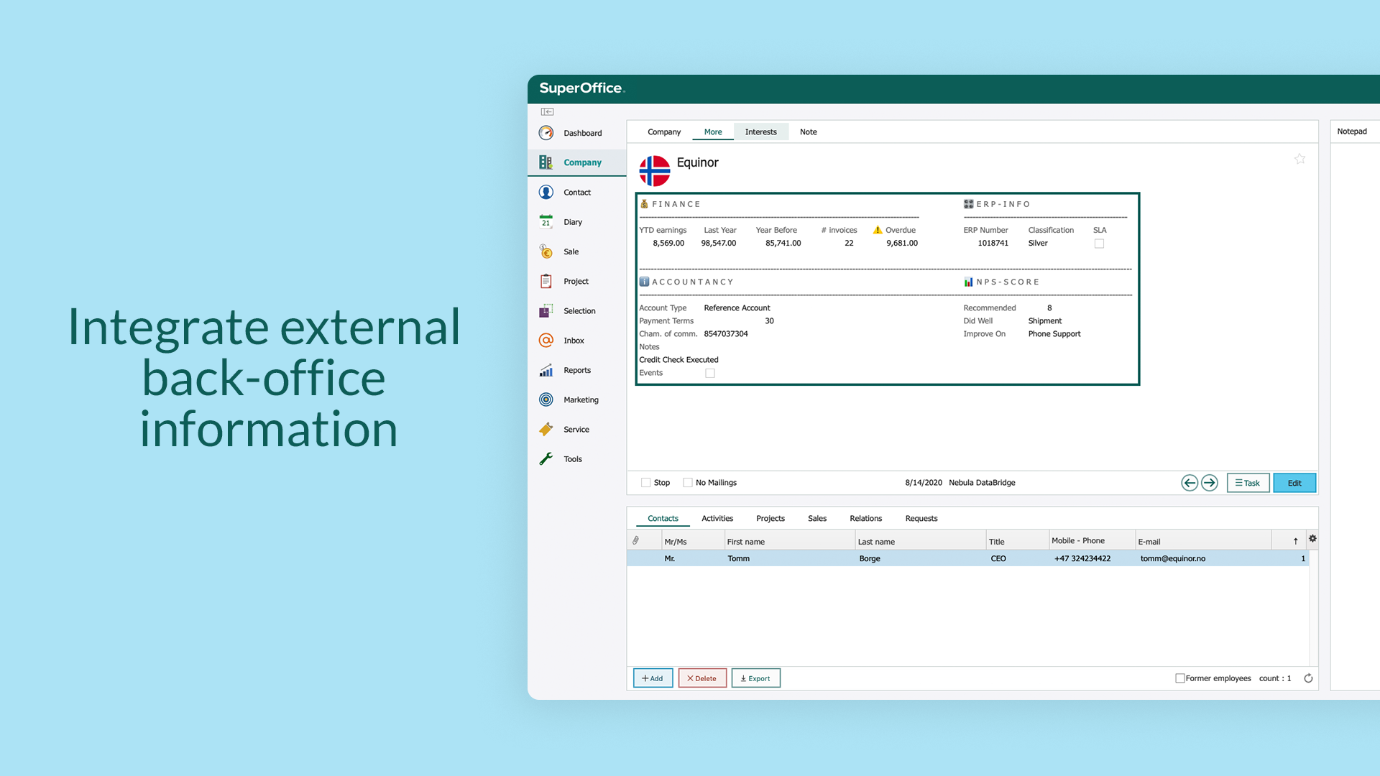Open the Diary calendar icon
This screenshot has width=1380, height=776.
(x=546, y=222)
